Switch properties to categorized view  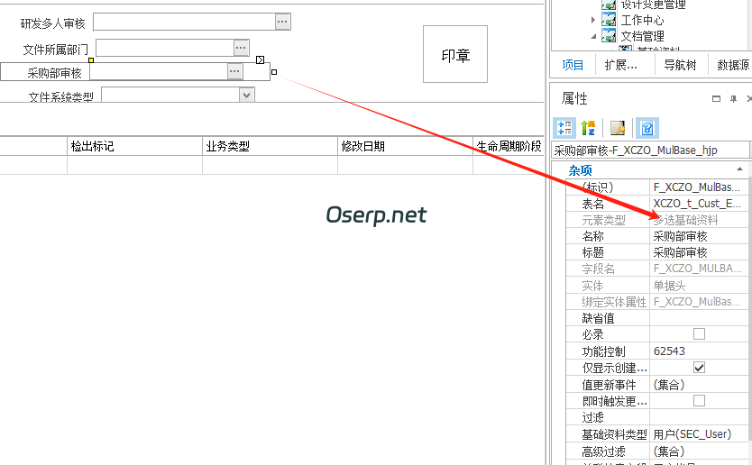click(564, 128)
